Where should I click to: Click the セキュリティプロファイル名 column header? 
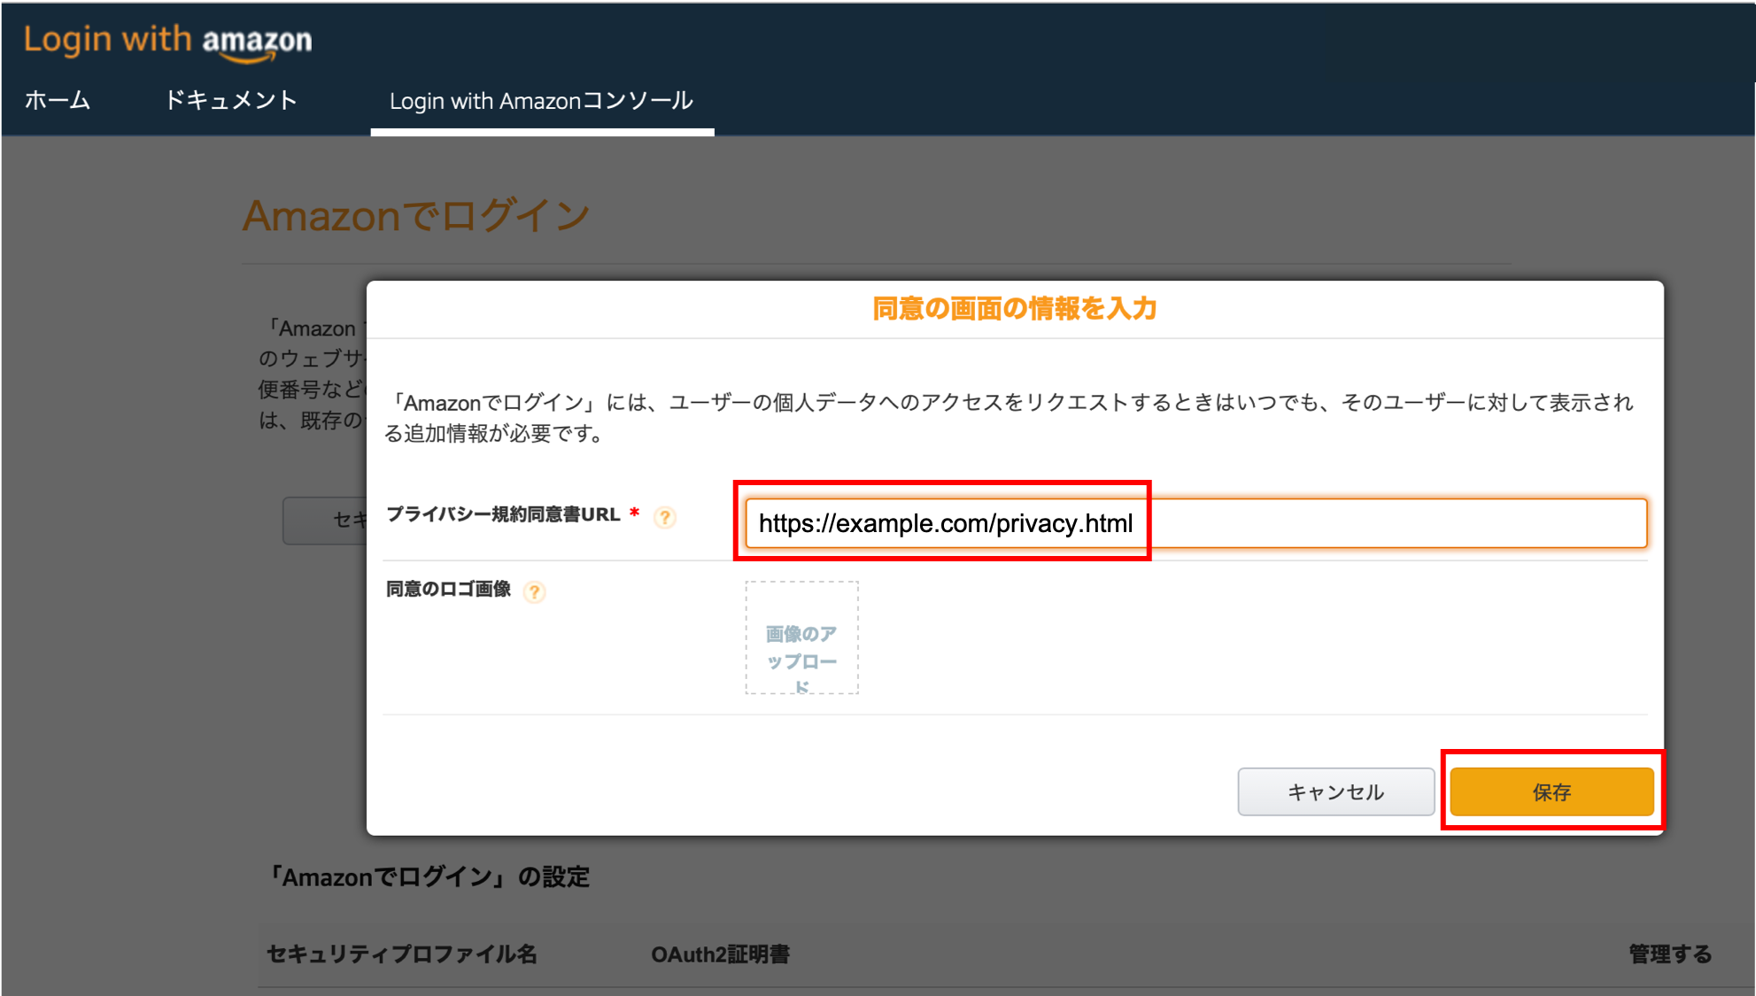point(403,954)
